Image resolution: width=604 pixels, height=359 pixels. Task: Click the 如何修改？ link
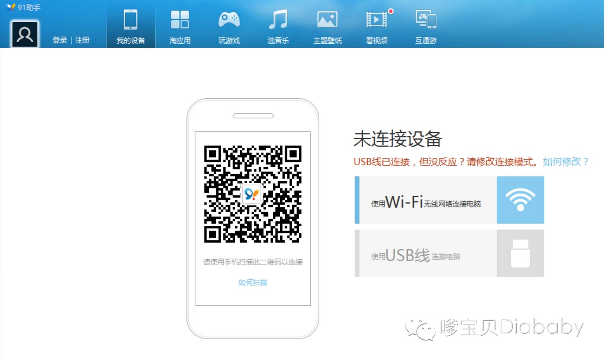coord(566,162)
